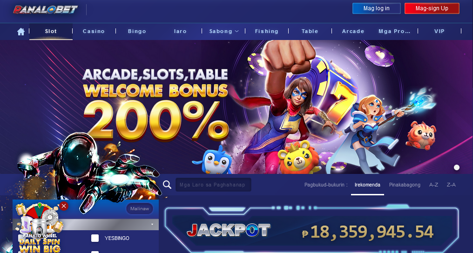Clear filters with the Malinaw button
This screenshot has width=473, height=253.
coord(140,209)
